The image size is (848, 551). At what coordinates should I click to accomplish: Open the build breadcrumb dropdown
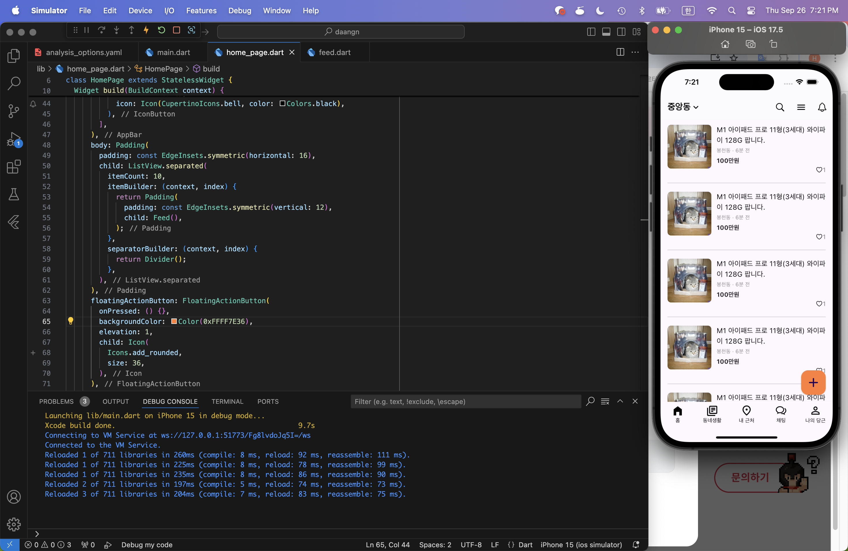click(x=207, y=69)
